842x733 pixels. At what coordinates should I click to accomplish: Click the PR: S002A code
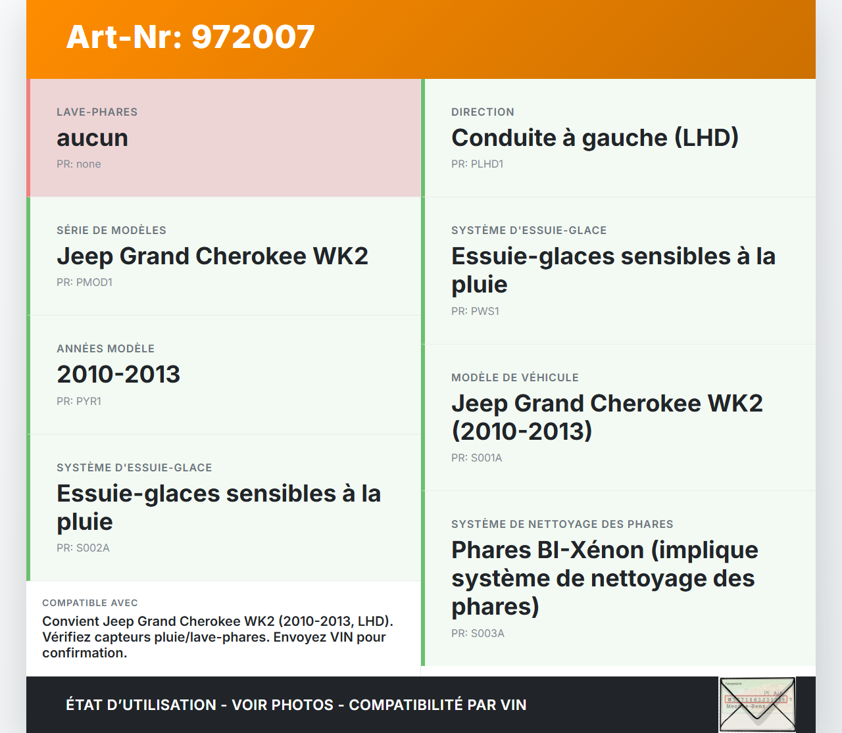coord(83,548)
